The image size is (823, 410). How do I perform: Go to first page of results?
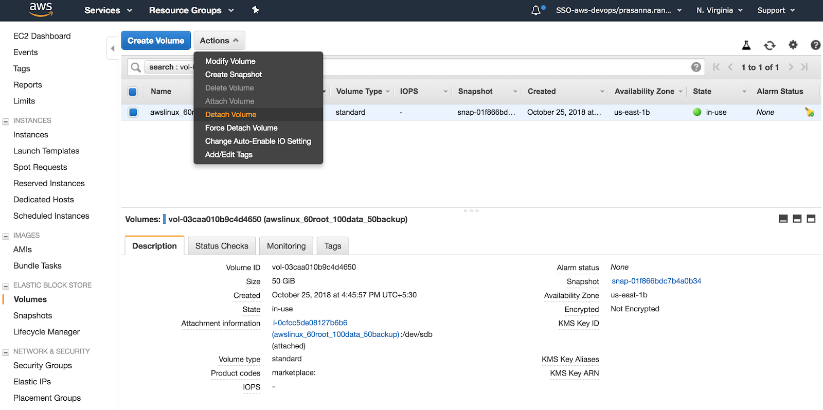[x=717, y=67]
